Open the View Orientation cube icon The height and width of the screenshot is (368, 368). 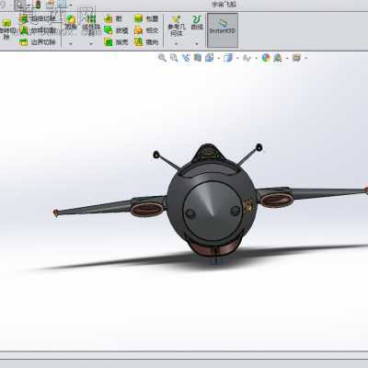click(x=210, y=58)
